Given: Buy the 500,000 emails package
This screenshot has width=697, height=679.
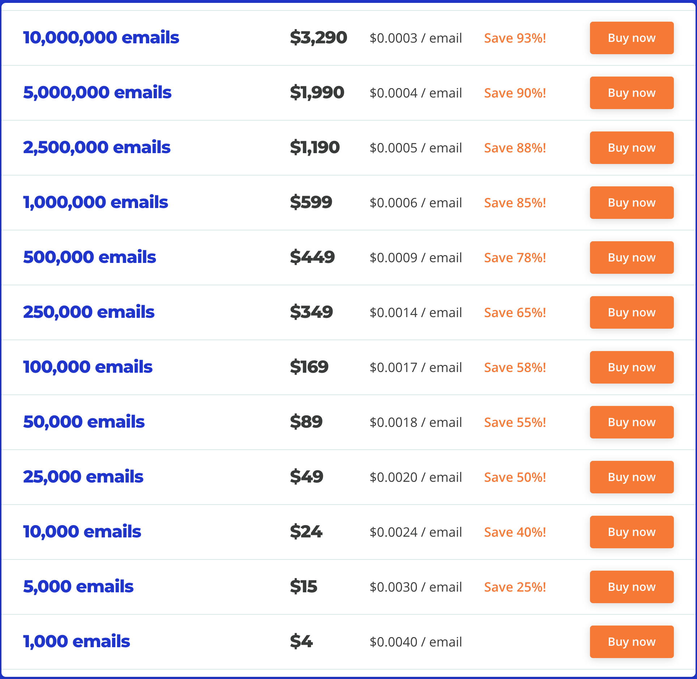Looking at the screenshot, I should click(x=631, y=258).
